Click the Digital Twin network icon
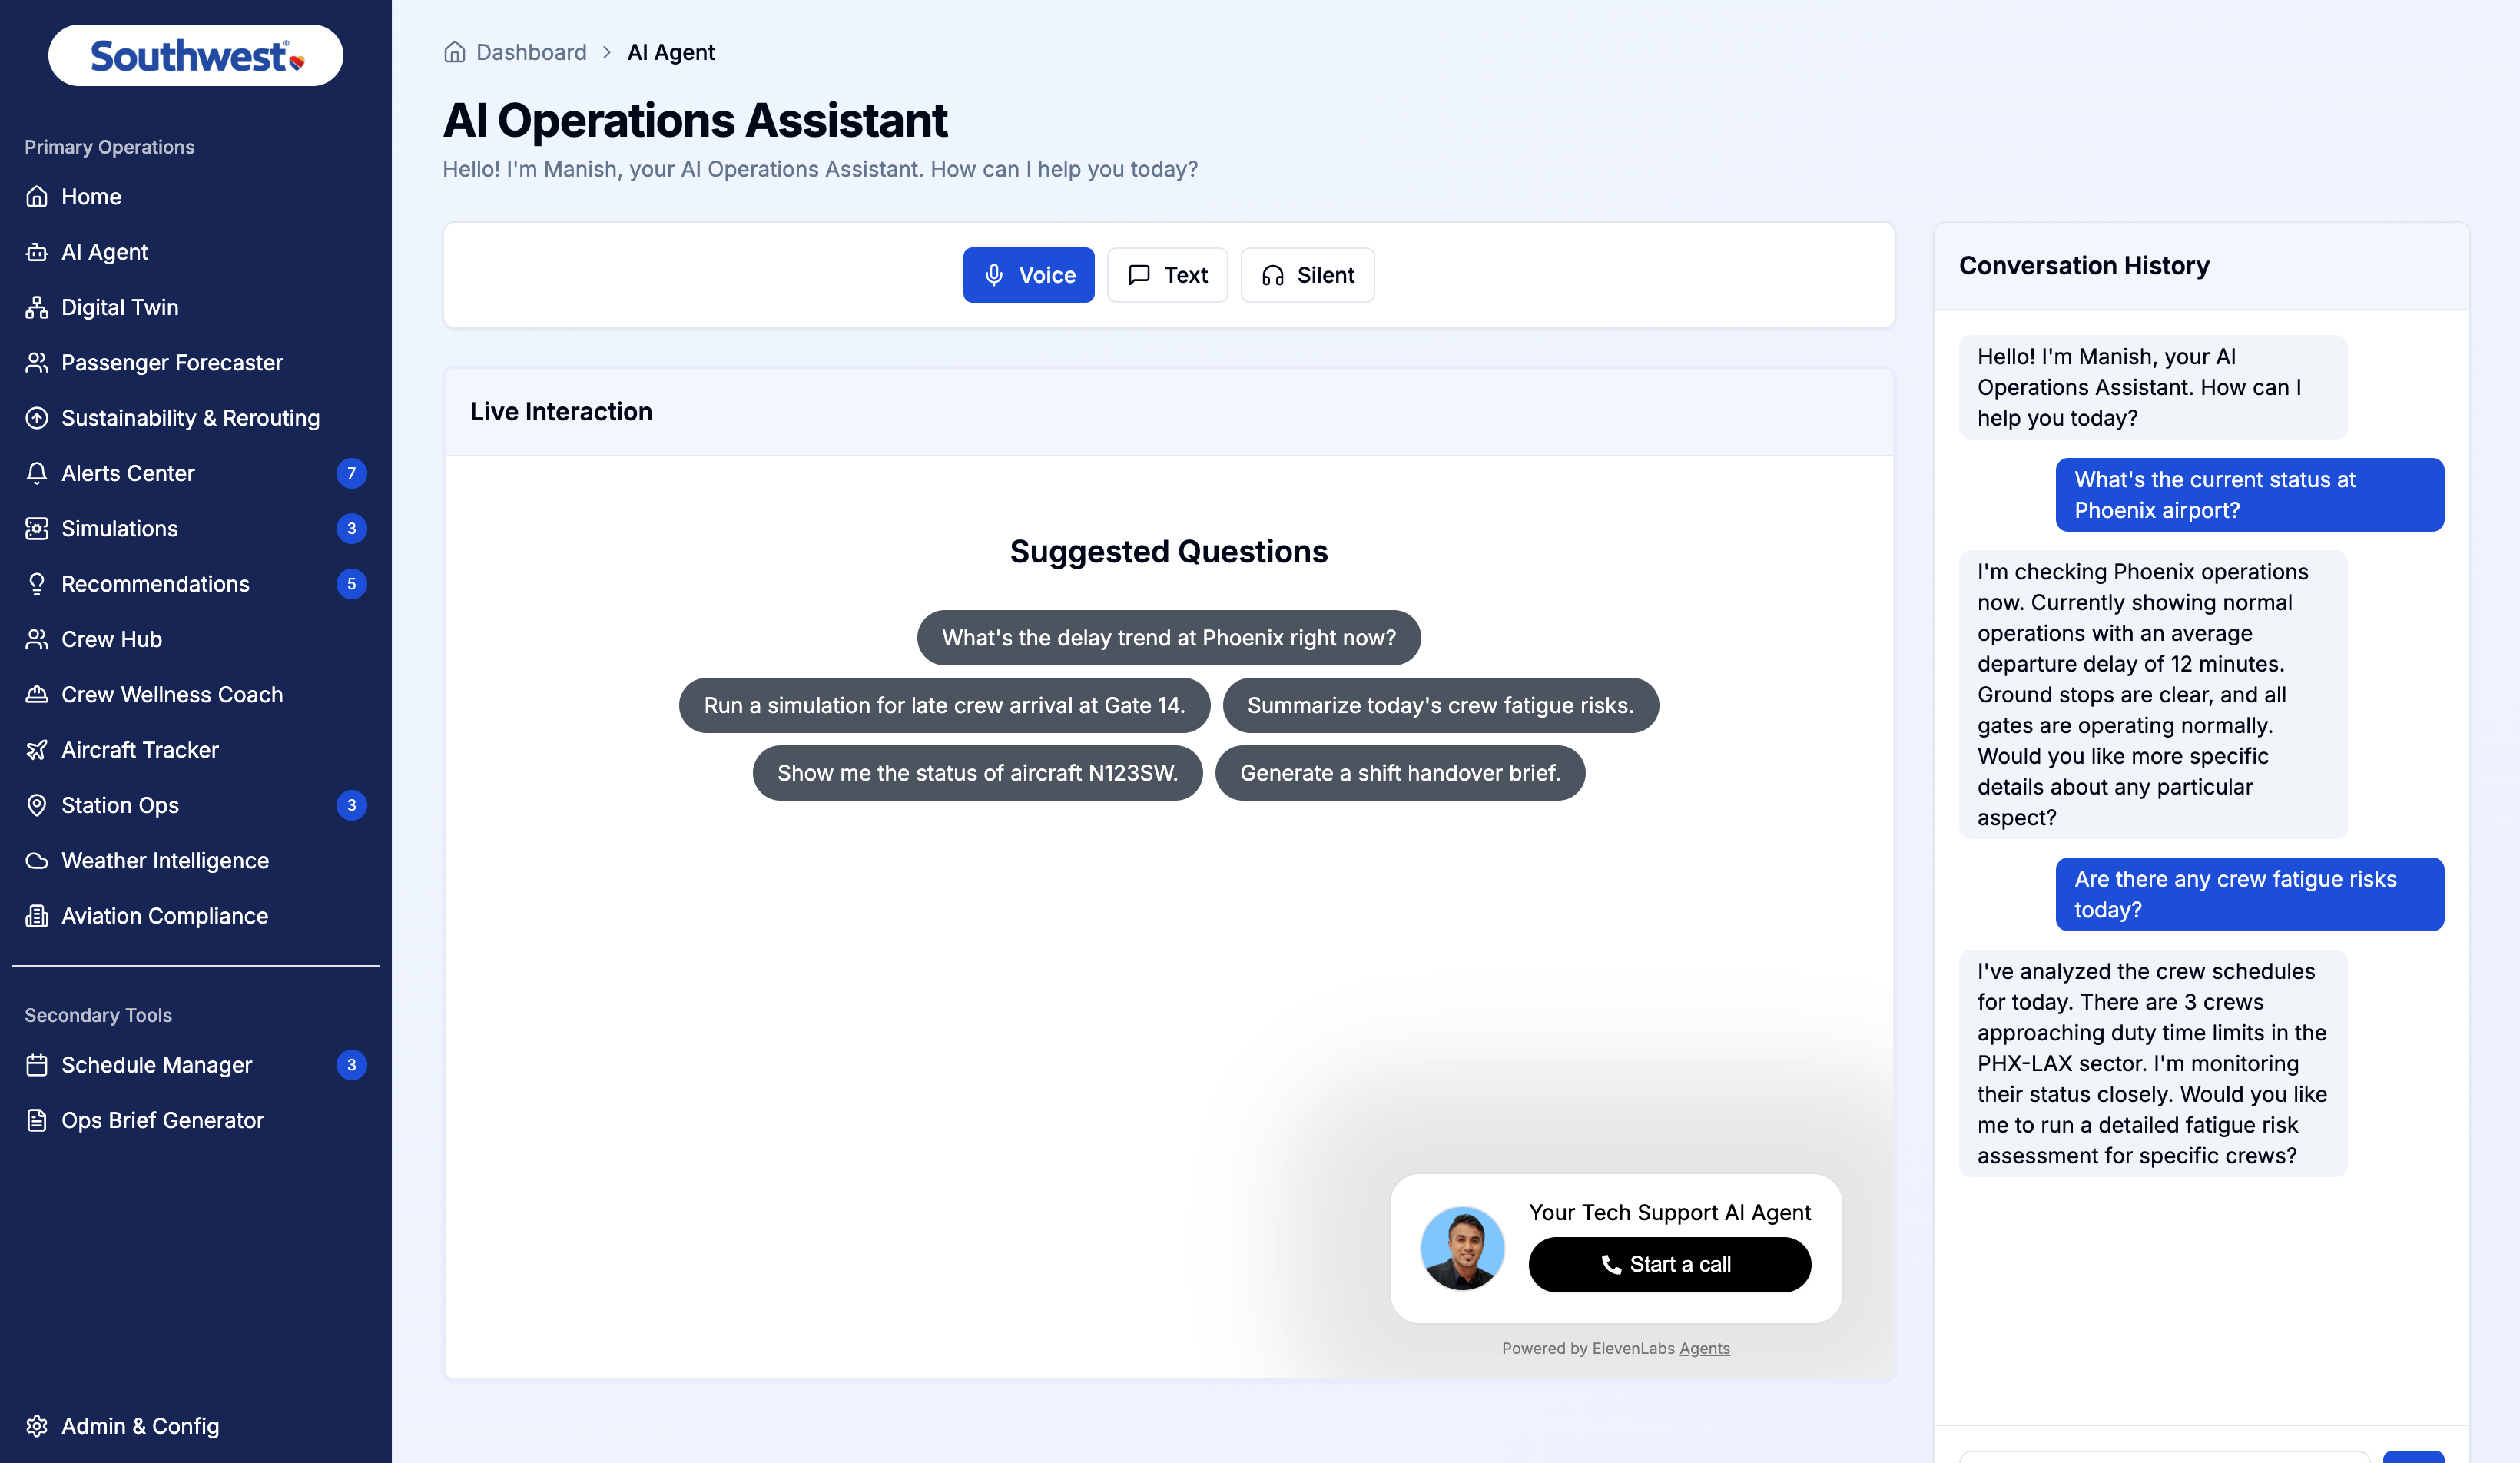The width and height of the screenshot is (2520, 1463). click(x=37, y=307)
